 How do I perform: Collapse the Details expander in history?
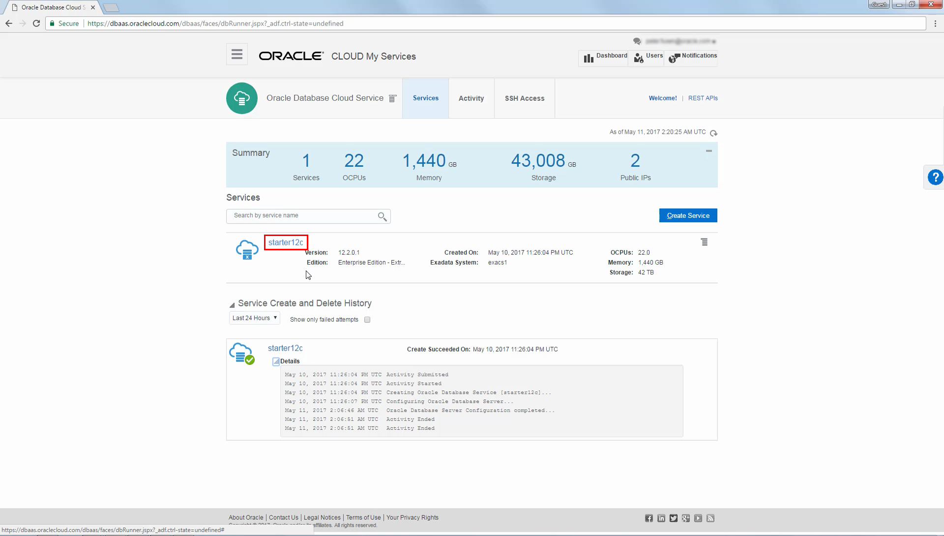[x=276, y=362]
